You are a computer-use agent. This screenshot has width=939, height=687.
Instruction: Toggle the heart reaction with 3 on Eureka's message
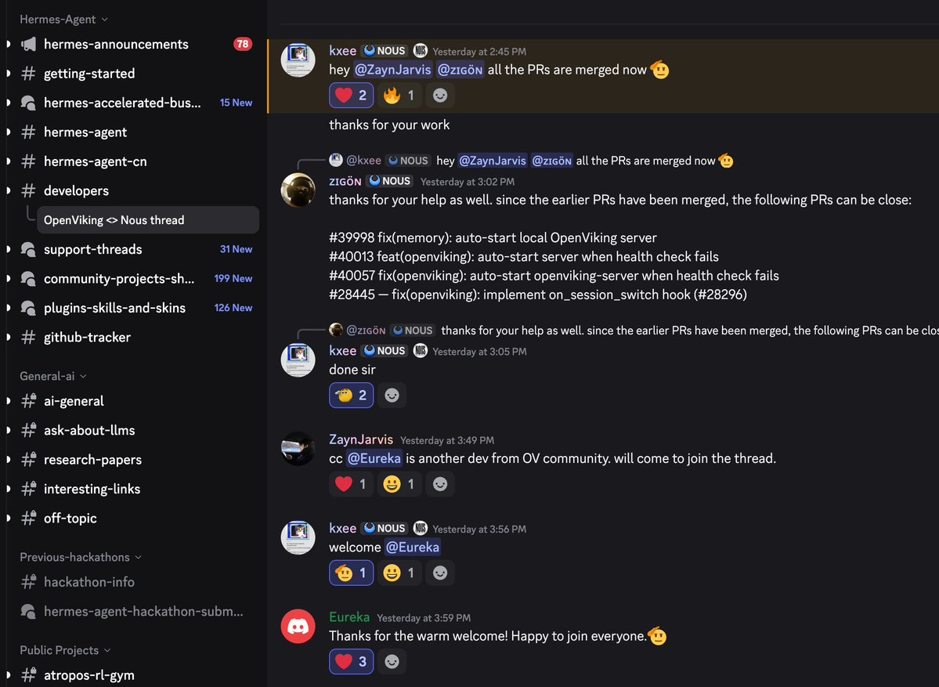(x=352, y=661)
